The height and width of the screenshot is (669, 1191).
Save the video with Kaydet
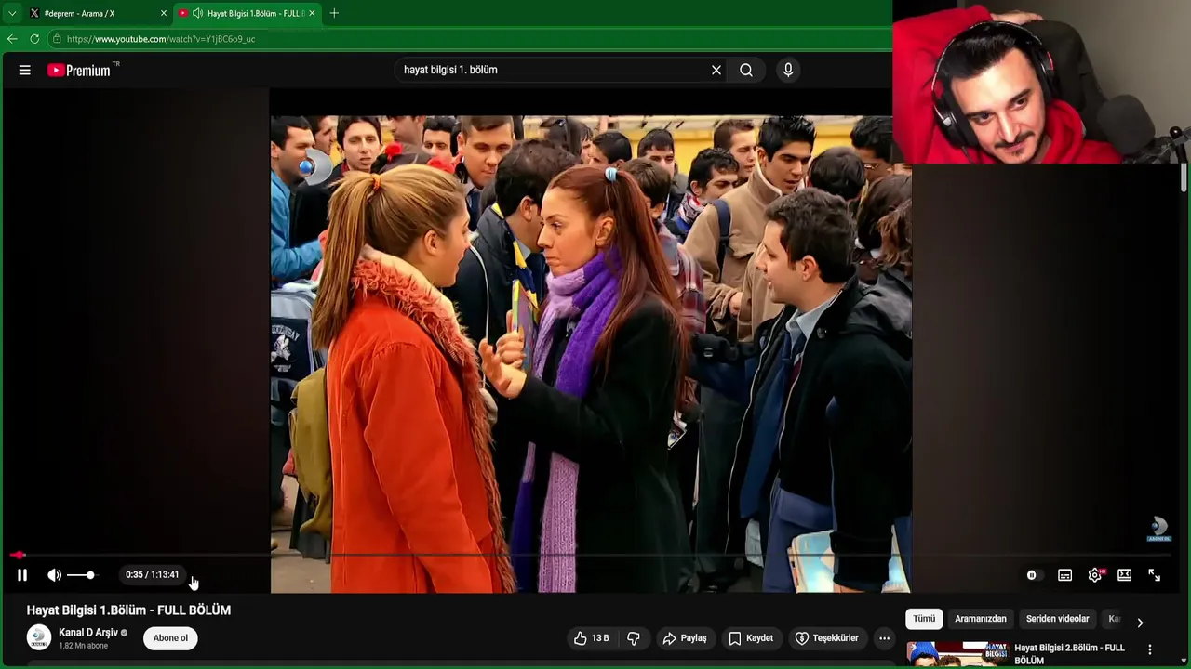click(751, 638)
